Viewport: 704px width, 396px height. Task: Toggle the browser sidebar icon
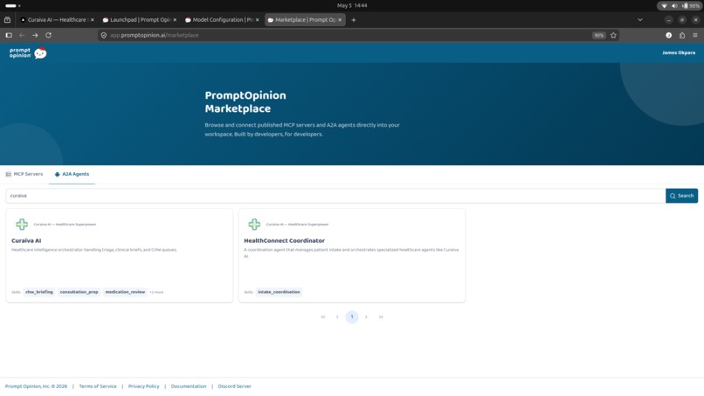pyautogui.click(x=9, y=35)
